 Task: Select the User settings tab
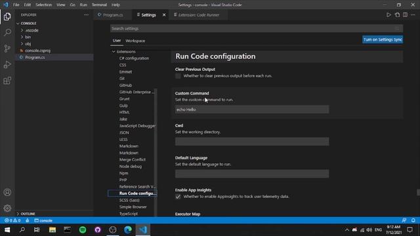tap(117, 41)
